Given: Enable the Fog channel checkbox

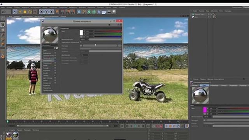Looking at the screenshot, I should [x=55, y=66].
